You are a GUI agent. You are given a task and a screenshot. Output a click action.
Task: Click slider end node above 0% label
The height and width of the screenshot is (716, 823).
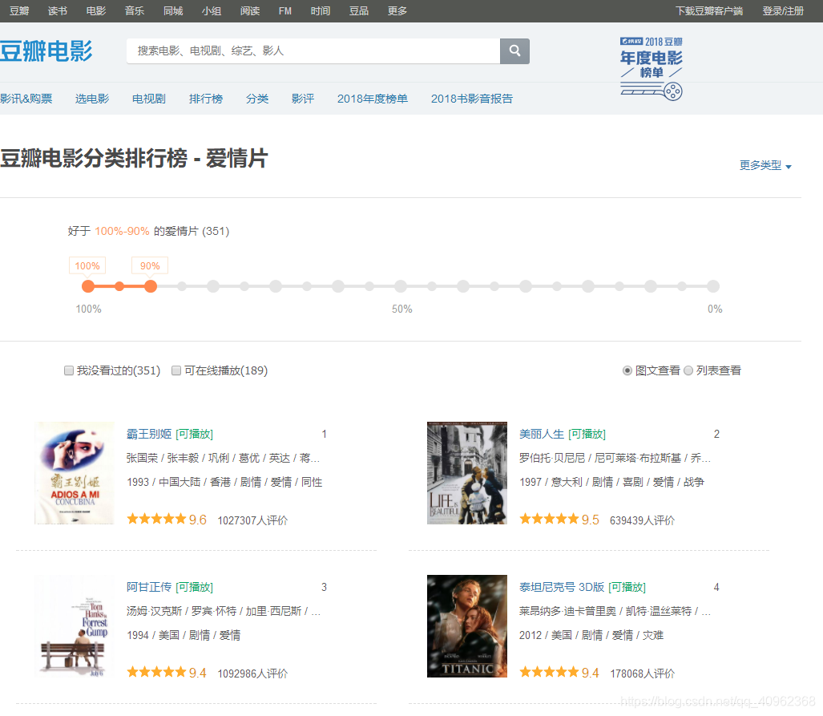[x=712, y=286]
